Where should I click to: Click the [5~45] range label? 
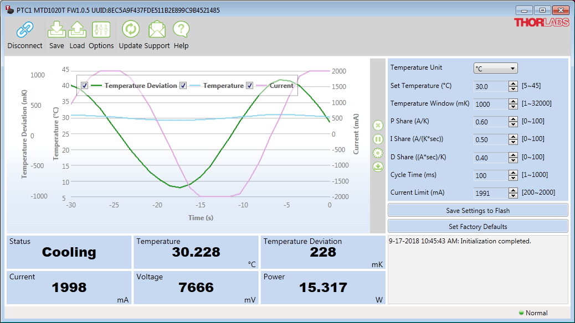click(531, 86)
